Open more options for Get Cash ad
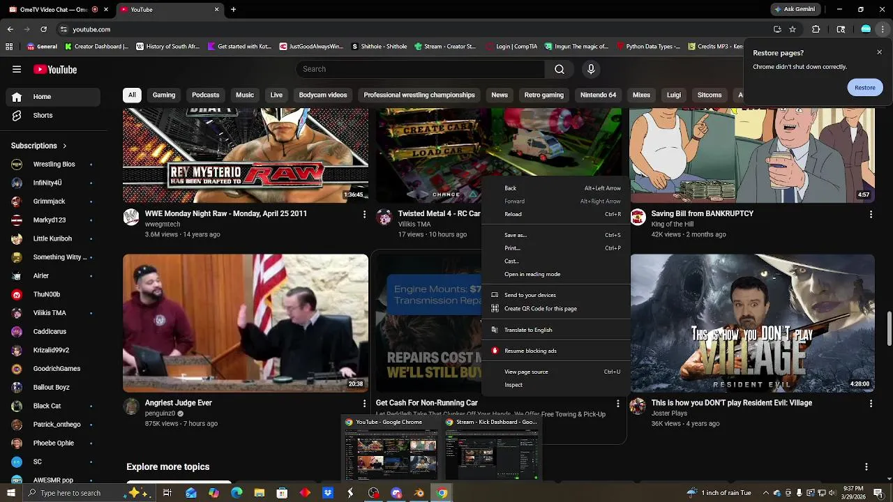 click(617, 404)
